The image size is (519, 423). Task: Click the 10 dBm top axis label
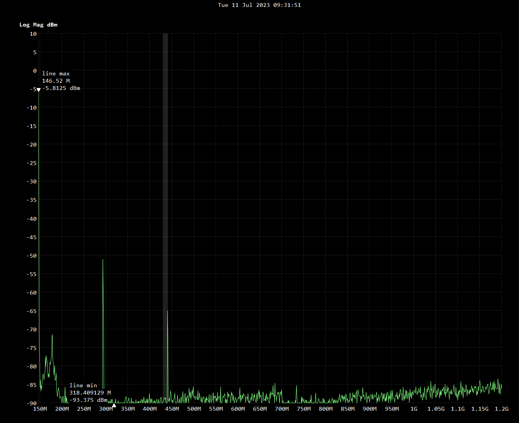[33, 34]
